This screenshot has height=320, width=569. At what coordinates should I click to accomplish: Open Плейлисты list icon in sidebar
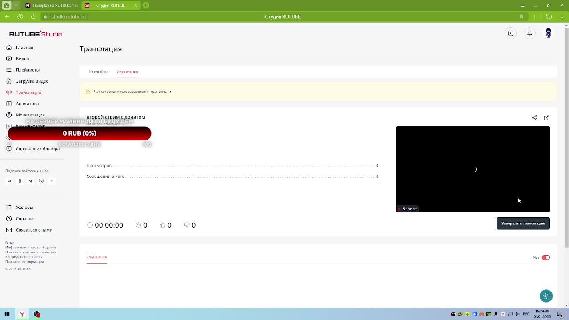(8, 70)
